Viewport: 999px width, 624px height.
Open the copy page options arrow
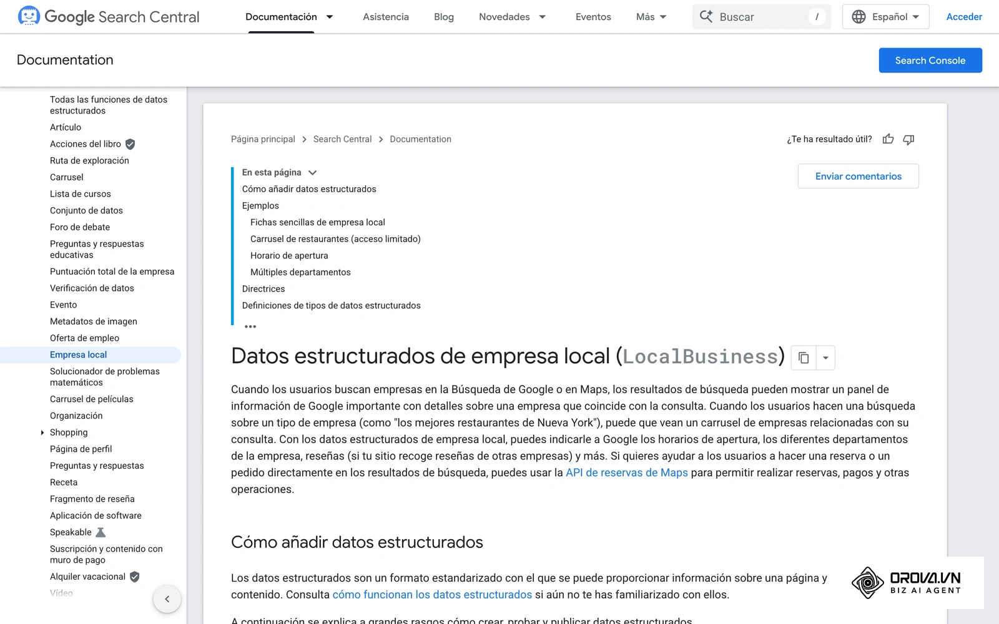[825, 358]
